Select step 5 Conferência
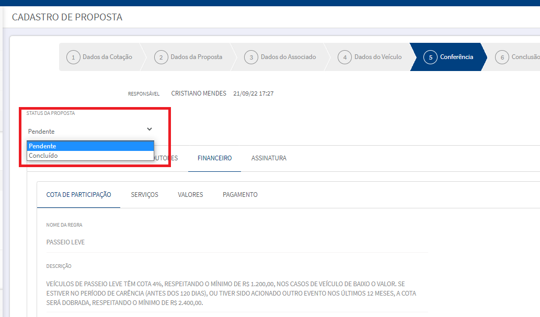 tap(449, 57)
